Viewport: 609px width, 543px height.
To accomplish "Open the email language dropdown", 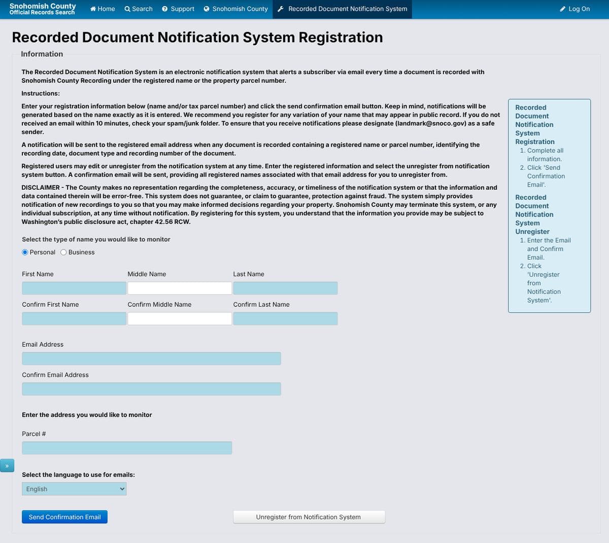I will (x=74, y=489).
